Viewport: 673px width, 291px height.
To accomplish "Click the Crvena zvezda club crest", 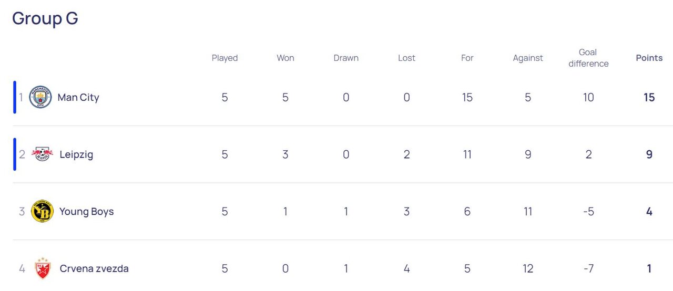I will coord(43,268).
